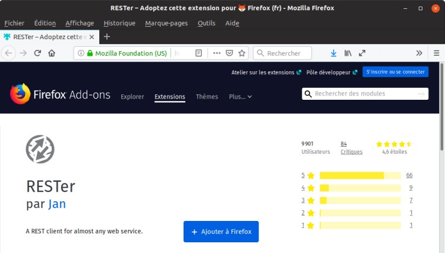Screen dimensions: 445x253
Task: Click the 5-star rating bar
Action: click(x=360, y=175)
